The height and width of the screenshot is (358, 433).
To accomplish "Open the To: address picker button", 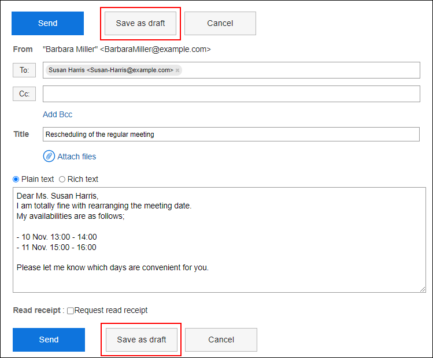I will click(x=24, y=70).
